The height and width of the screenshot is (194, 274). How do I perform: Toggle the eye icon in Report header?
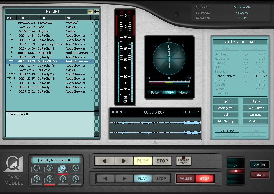click(90, 12)
